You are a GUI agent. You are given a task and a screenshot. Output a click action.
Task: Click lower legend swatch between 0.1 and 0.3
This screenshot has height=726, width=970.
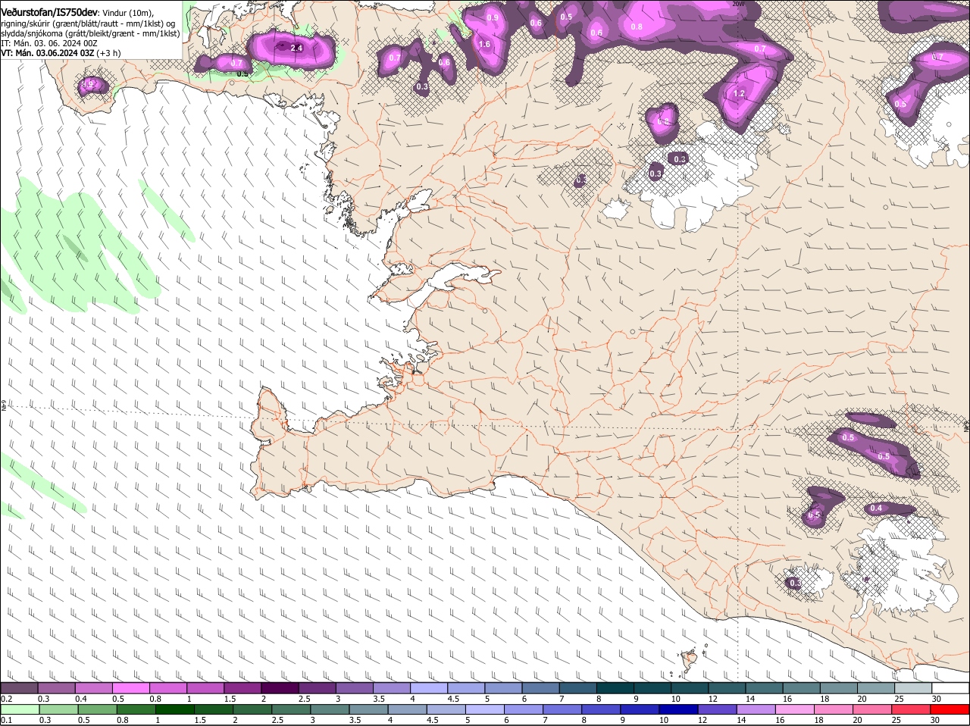[19, 709]
